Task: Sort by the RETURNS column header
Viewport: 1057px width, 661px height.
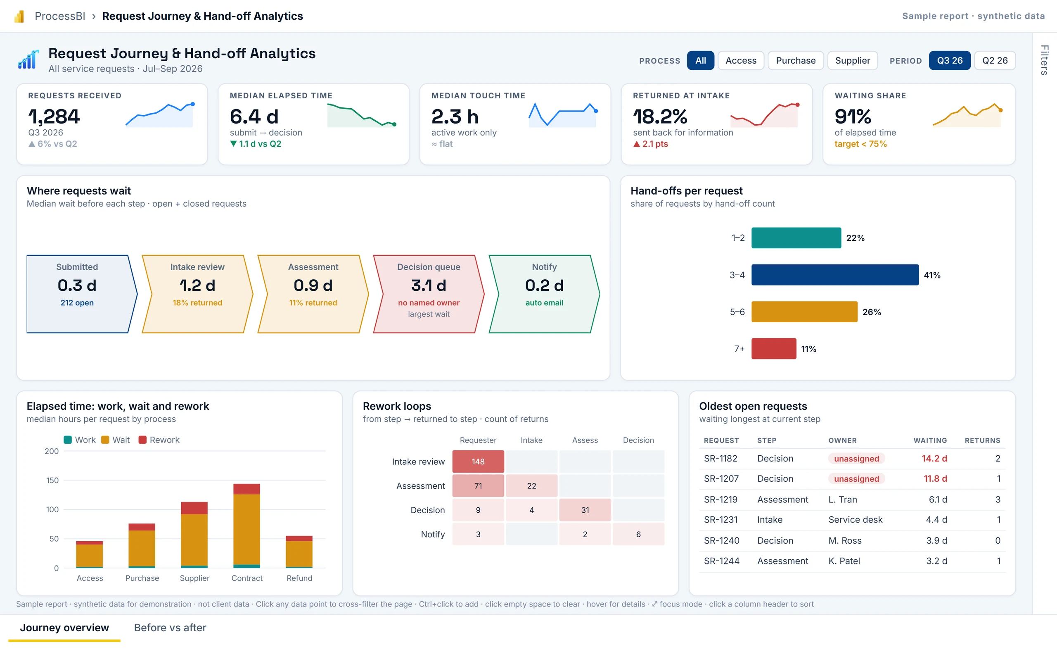Action: [x=982, y=441]
